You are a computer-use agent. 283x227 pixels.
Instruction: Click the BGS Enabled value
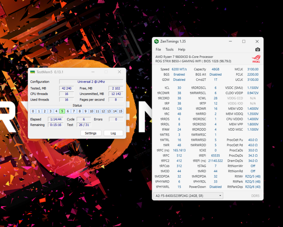179,74
